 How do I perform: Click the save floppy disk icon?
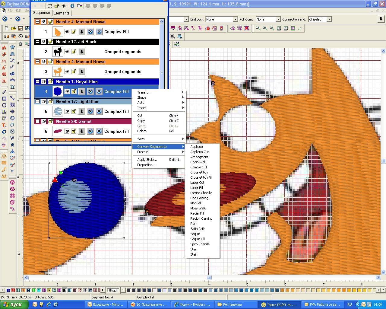coord(21,28)
